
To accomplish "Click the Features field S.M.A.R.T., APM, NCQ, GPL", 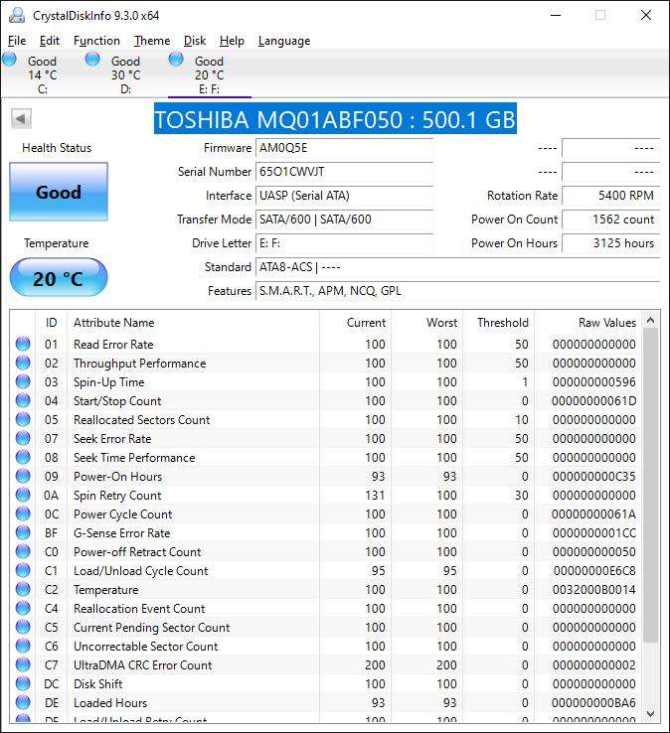I will [x=457, y=291].
